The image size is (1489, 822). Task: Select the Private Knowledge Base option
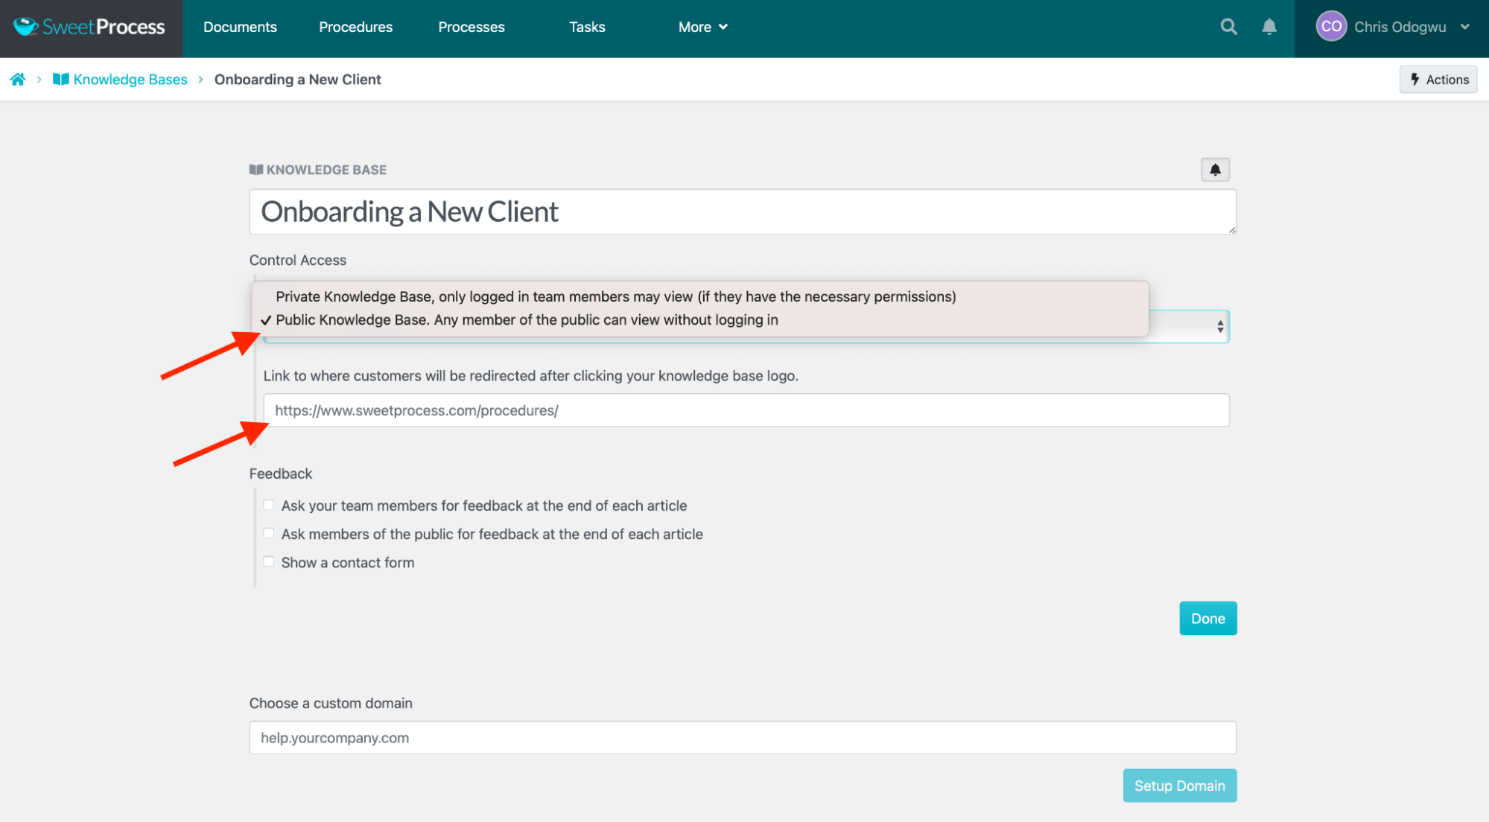click(x=615, y=296)
